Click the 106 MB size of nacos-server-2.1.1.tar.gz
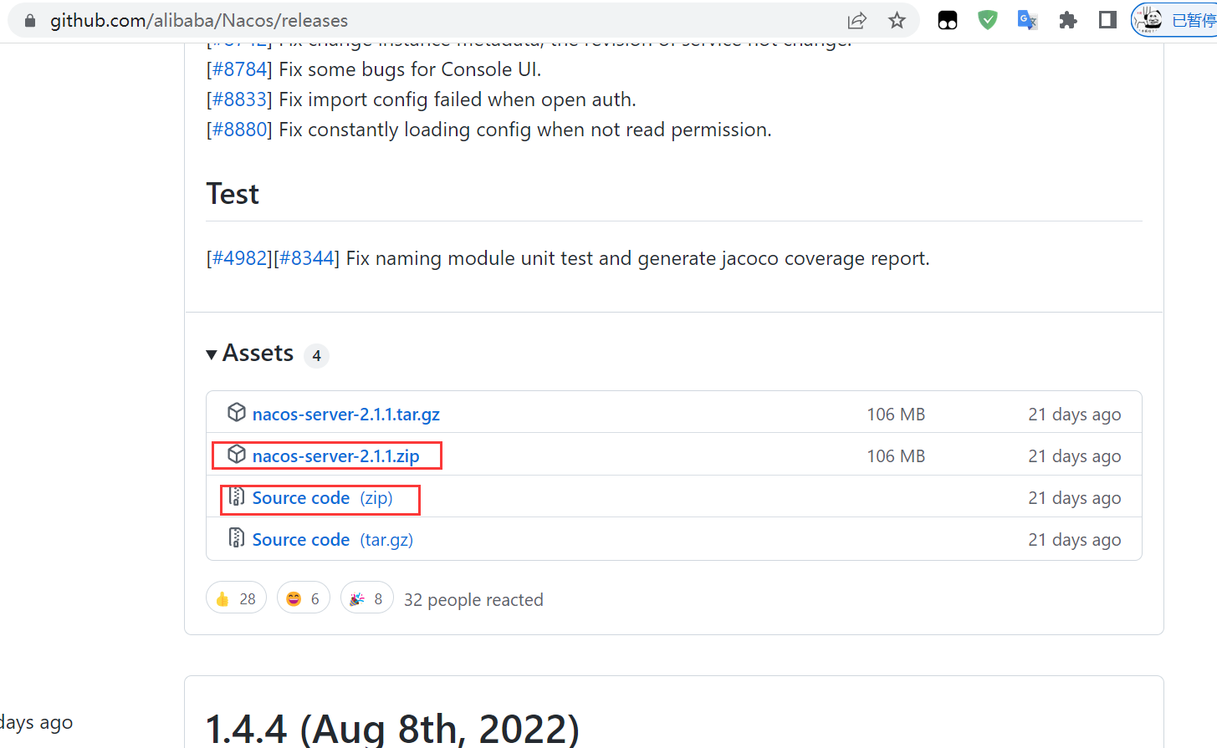The height and width of the screenshot is (748, 1217). click(x=896, y=415)
